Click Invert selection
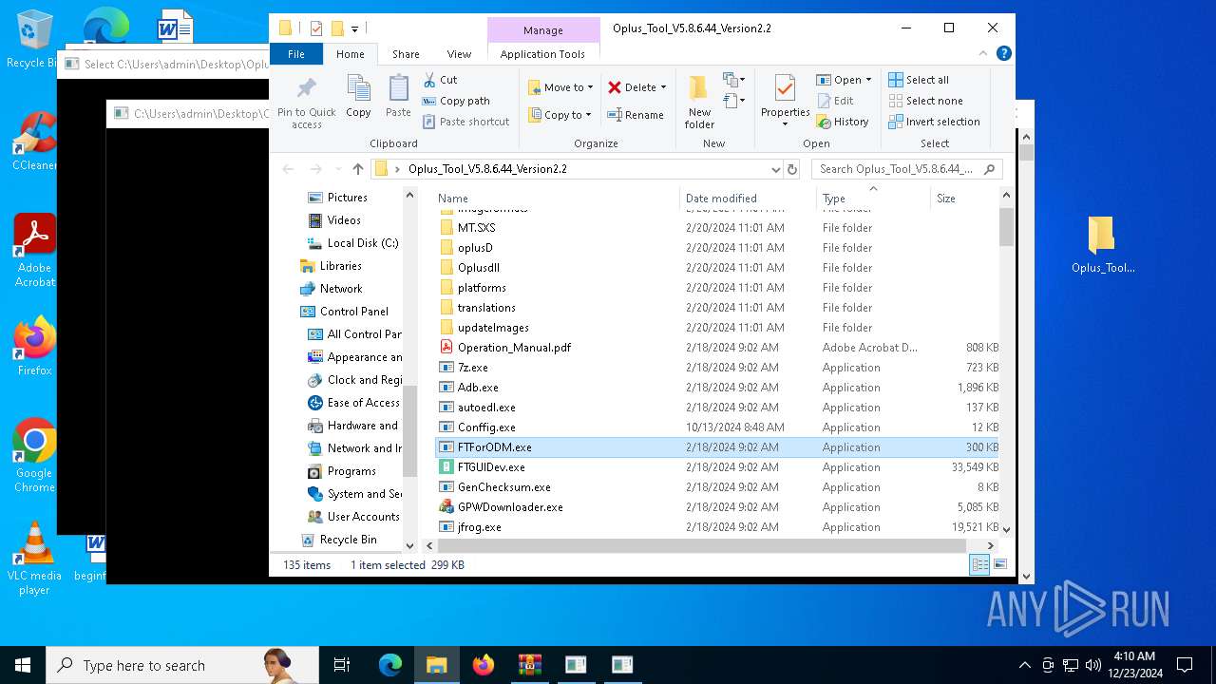This screenshot has height=684, width=1216. pyautogui.click(x=934, y=122)
